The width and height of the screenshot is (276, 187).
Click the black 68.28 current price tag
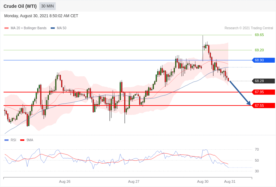pos(264,81)
